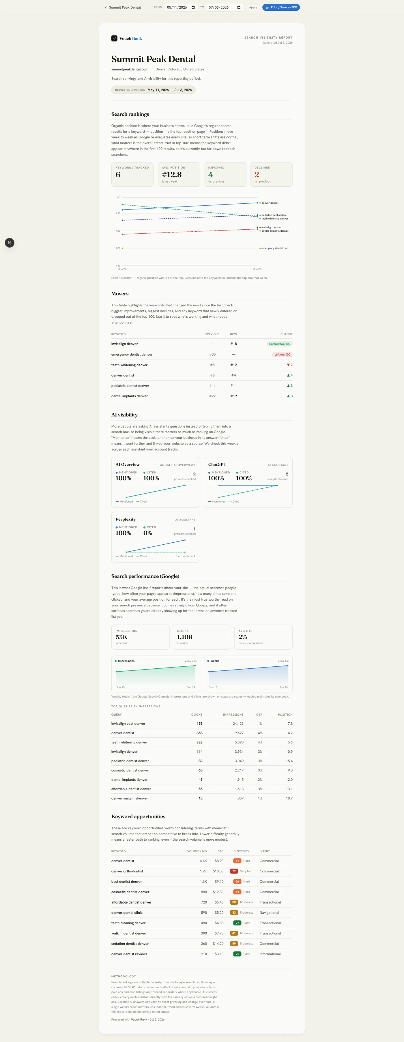Click the reporting period May 11 — Jul 6 pill

[x=154, y=90]
